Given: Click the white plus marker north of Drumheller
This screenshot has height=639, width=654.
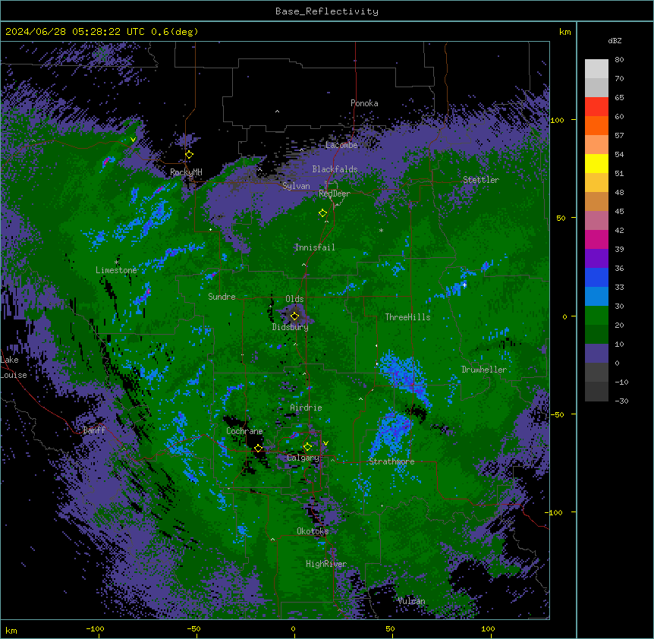Looking at the screenshot, I should point(464,285).
